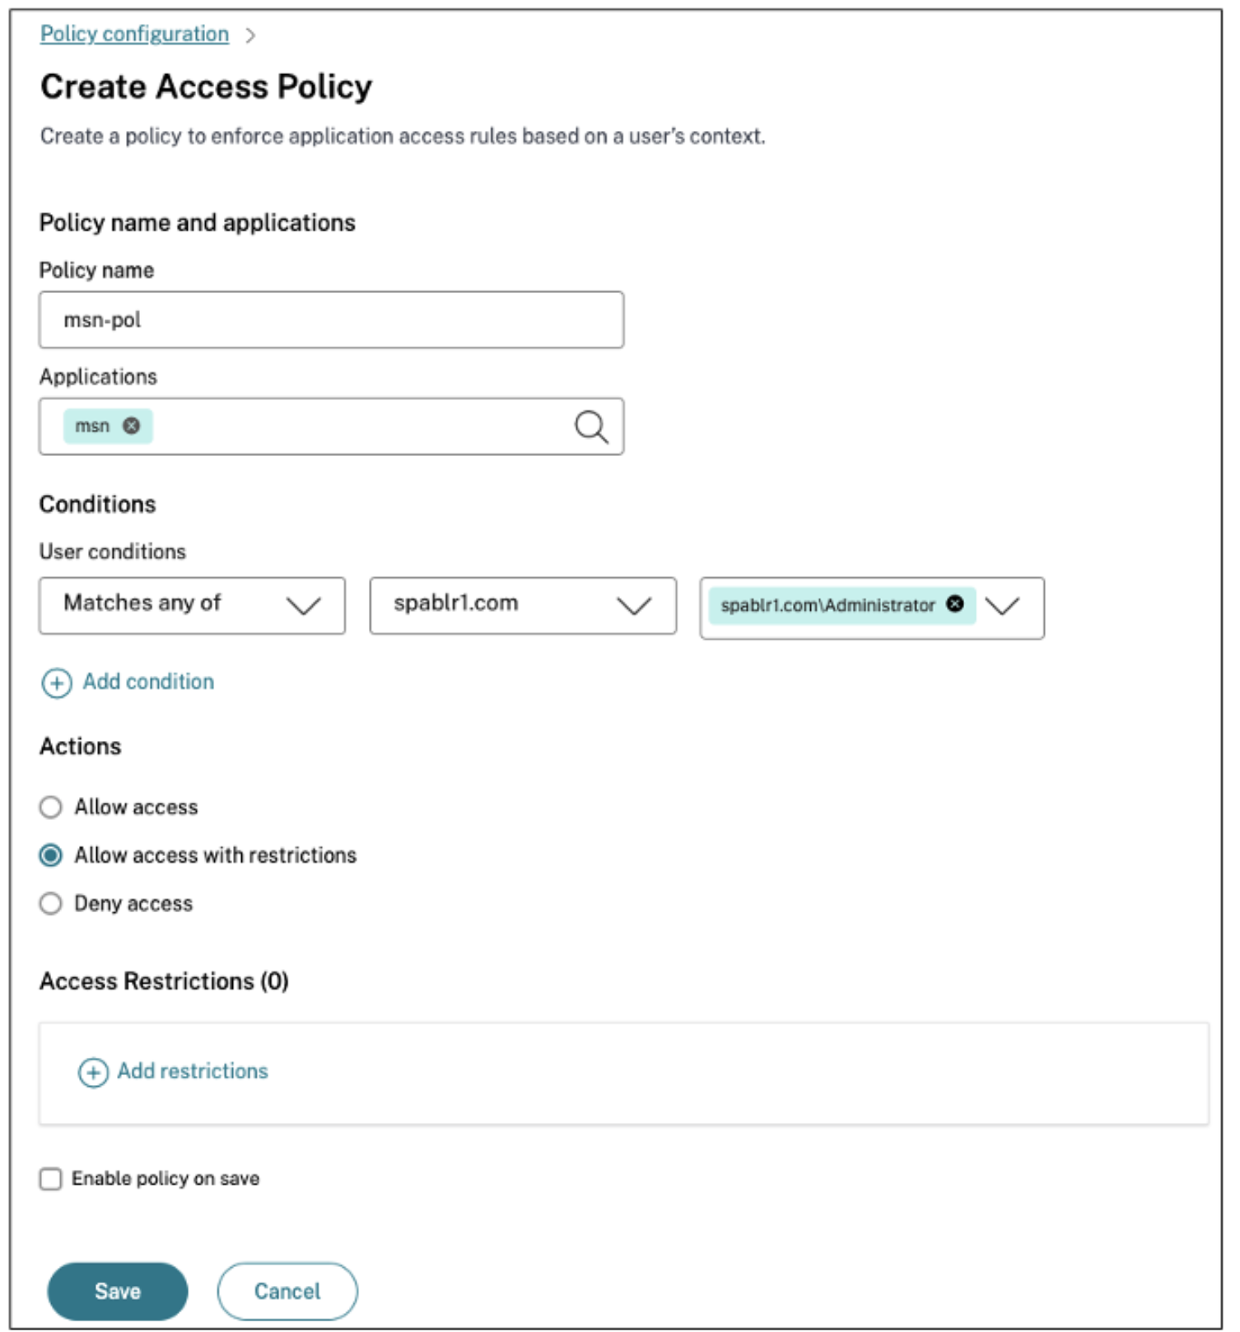Click the Add restrictions link
The width and height of the screenshot is (1240, 1332).
tap(193, 1071)
